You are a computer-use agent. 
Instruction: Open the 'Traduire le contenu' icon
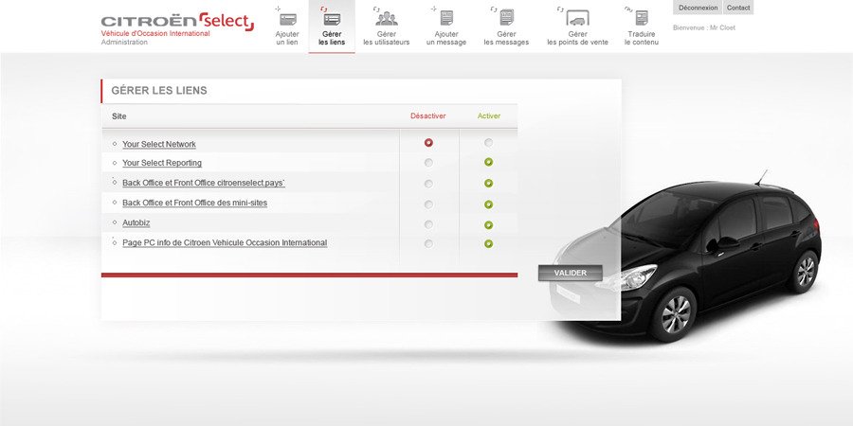(642, 18)
